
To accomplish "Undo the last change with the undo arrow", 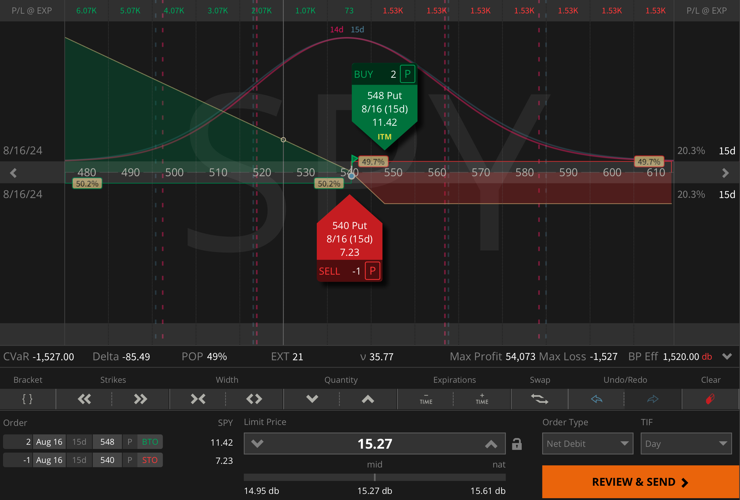I will [x=597, y=399].
